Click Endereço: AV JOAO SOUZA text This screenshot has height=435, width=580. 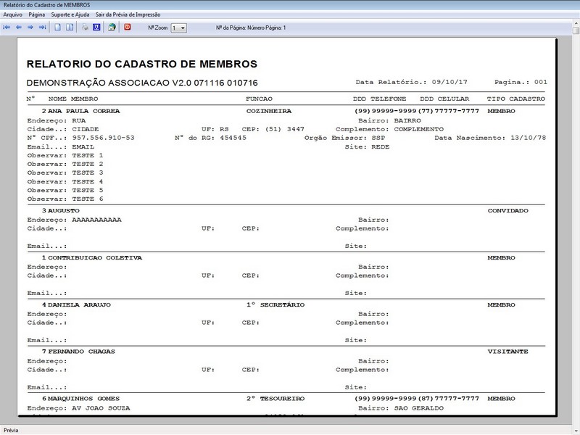[78, 408]
